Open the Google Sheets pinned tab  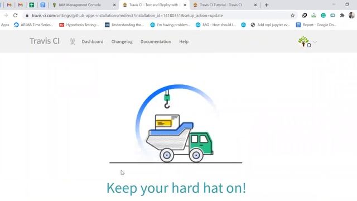coord(32,5)
